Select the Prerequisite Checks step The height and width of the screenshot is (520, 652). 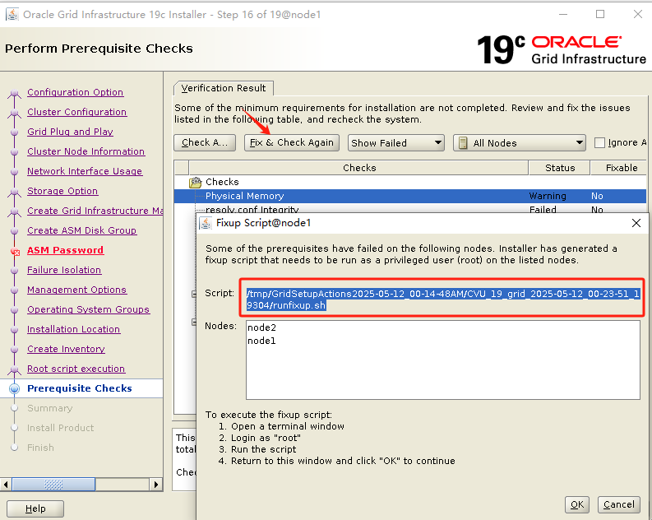tap(80, 388)
